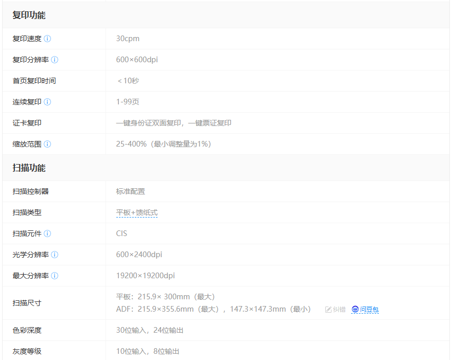This screenshot has width=453, height=360.
Task: Show the 缩放范围 info icon details
Action: point(47,144)
